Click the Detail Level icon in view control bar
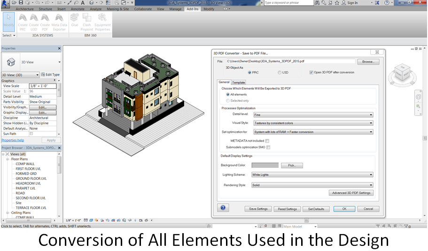This screenshot has width=428, height=251. point(86,220)
